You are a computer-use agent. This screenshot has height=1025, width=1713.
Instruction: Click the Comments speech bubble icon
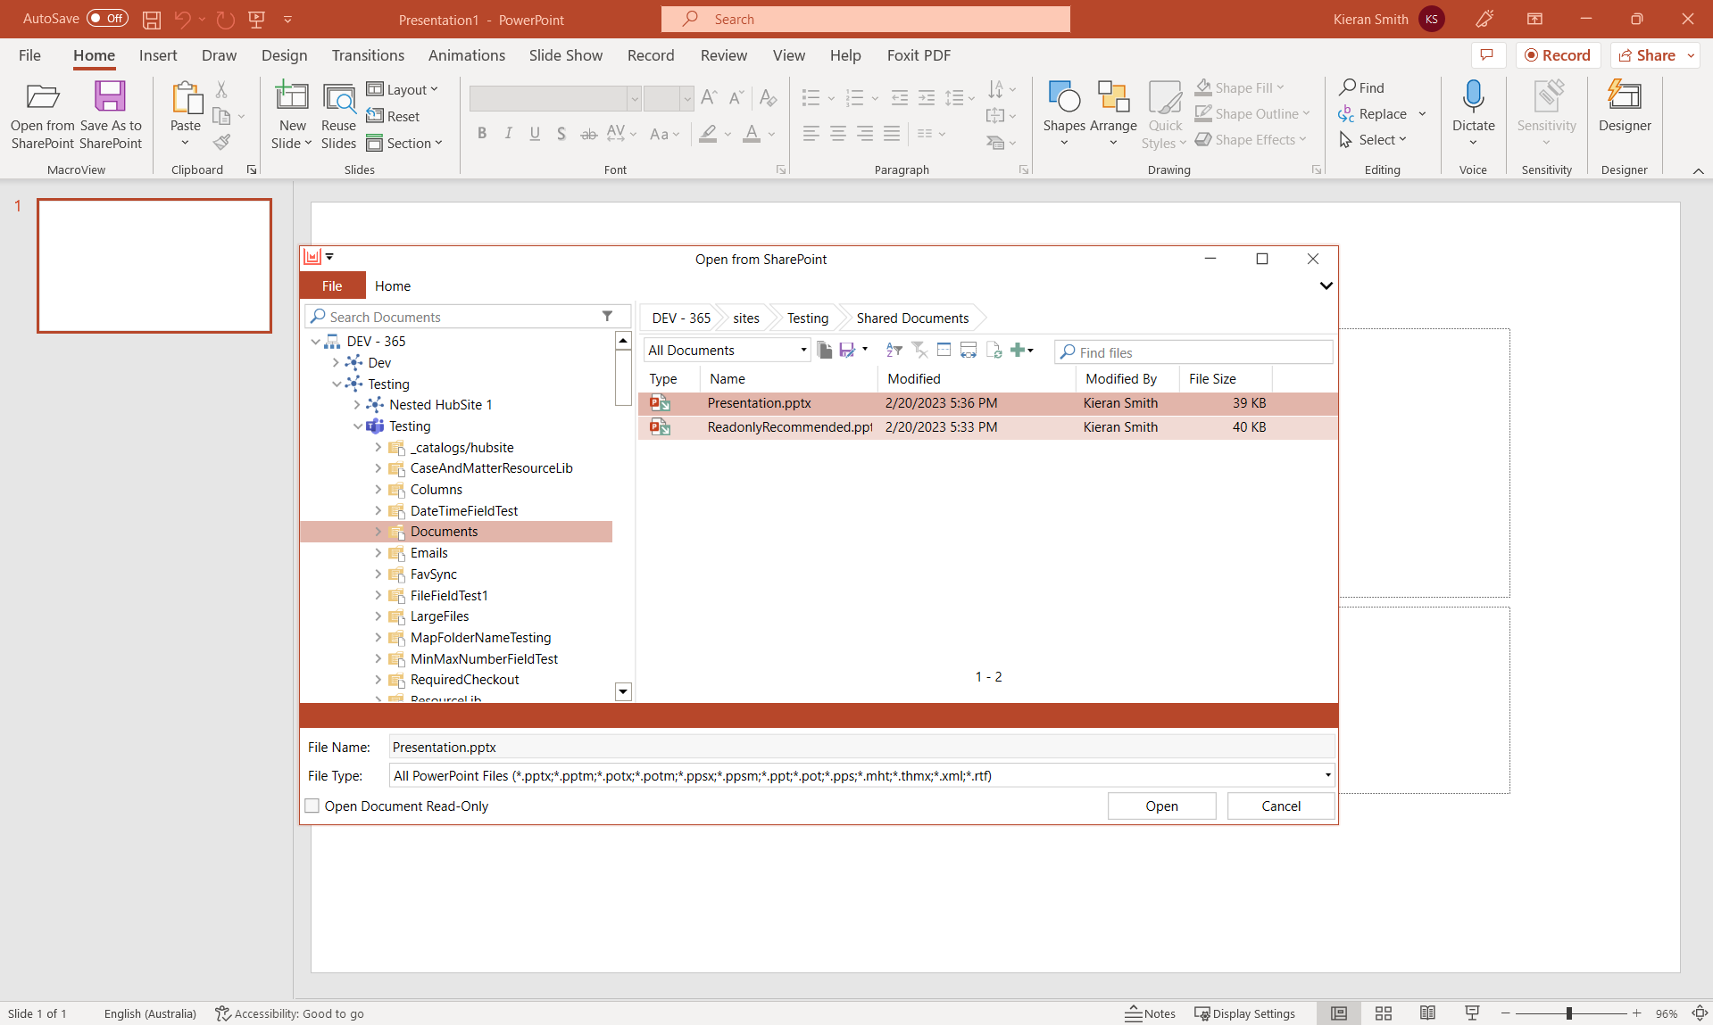coord(1486,55)
